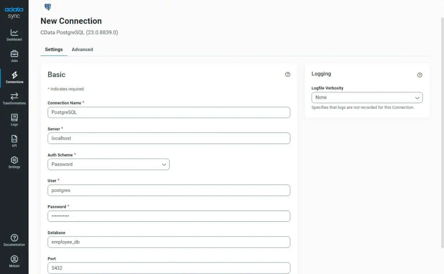
Task: Open the Documentation link
Action: tap(14, 239)
